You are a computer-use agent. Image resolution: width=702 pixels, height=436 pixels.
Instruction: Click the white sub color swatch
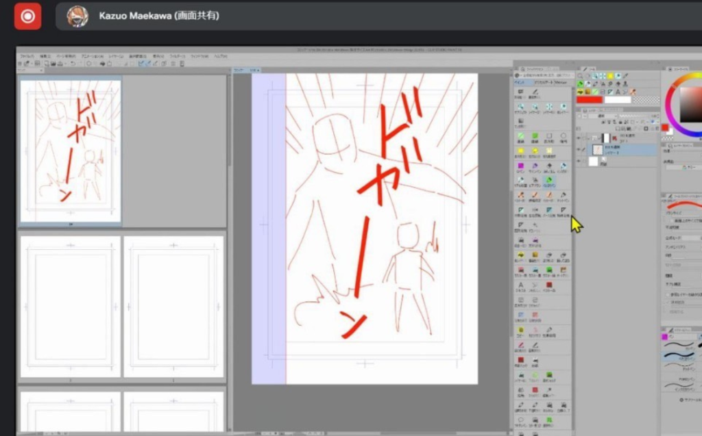click(x=618, y=100)
